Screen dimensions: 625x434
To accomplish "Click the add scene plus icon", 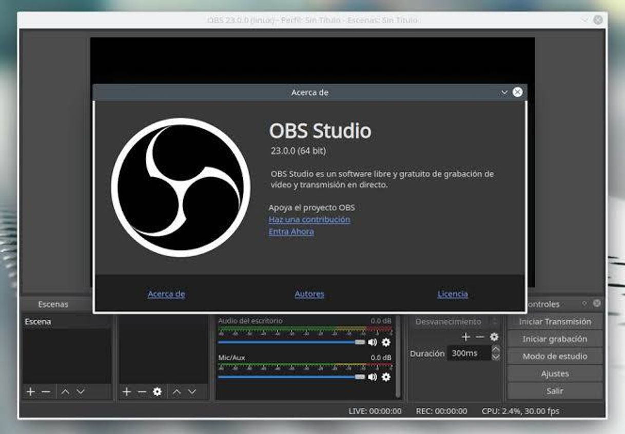I will [x=30, y=391].
